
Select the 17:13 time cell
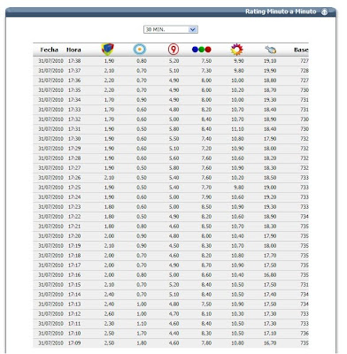[x=74, y=304]
